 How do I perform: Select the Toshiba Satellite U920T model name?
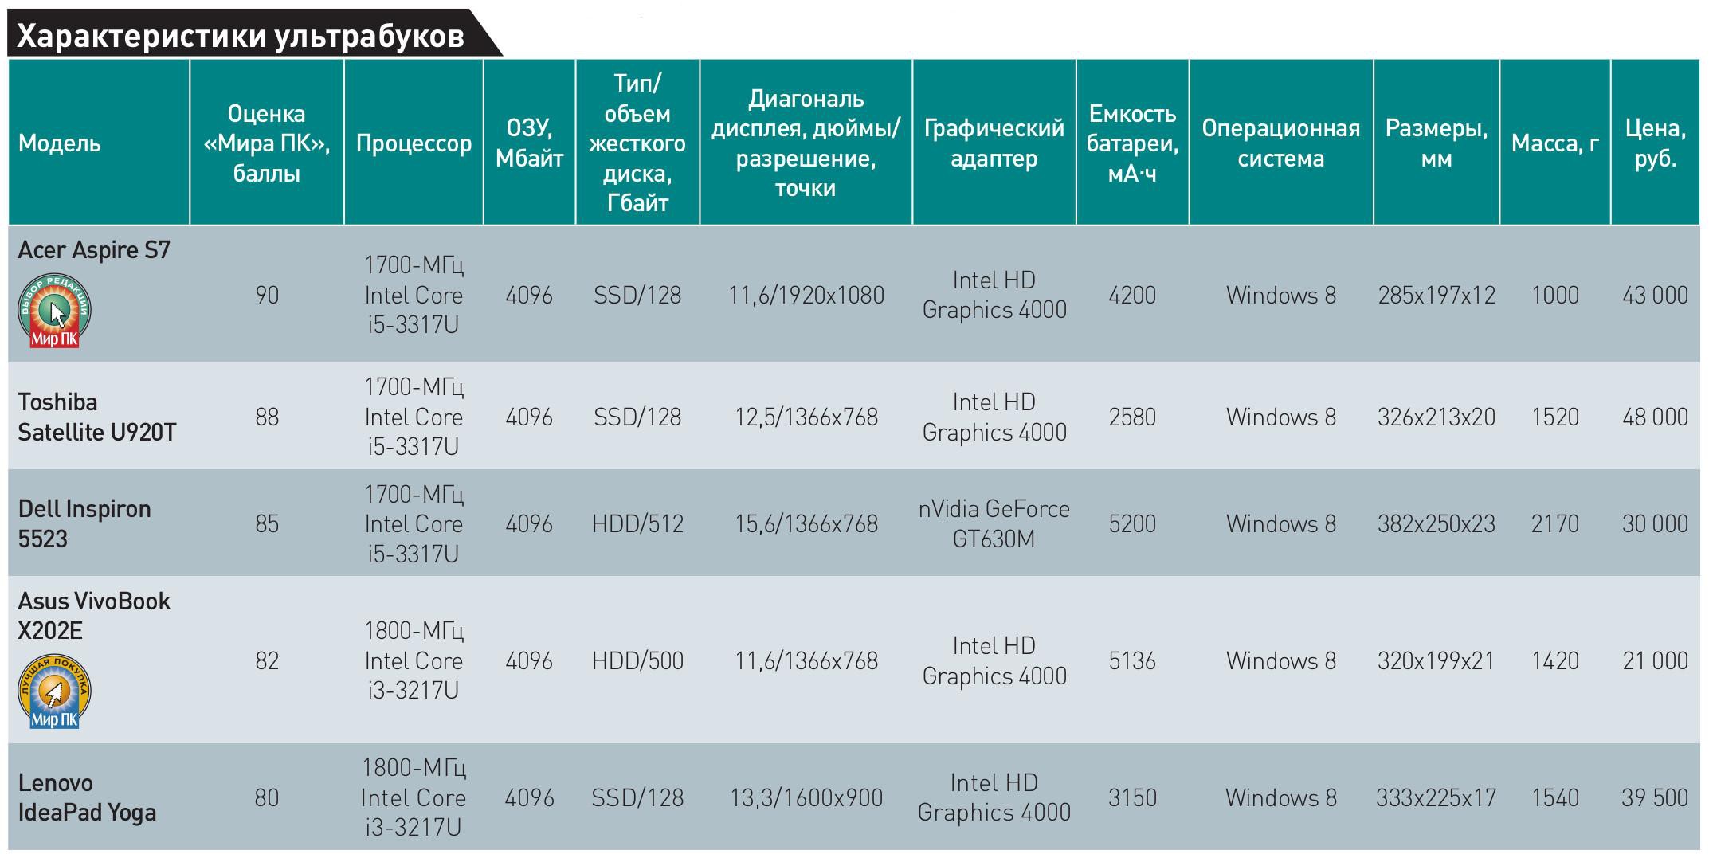coord(96,417)
